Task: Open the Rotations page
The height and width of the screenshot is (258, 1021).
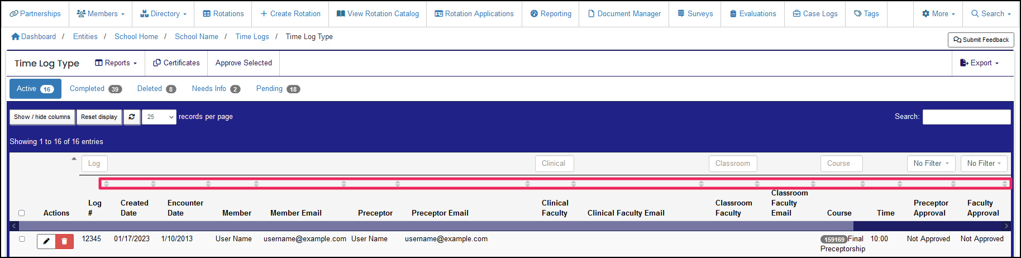Action: tap(223, 13)
